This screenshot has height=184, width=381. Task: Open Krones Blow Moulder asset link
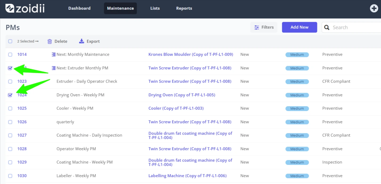pos(191,54)
